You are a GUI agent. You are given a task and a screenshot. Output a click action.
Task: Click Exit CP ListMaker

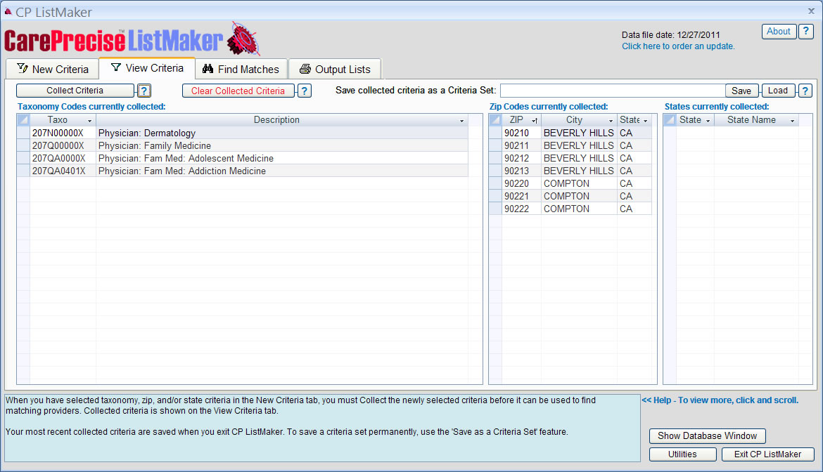[x=767, y=454]
